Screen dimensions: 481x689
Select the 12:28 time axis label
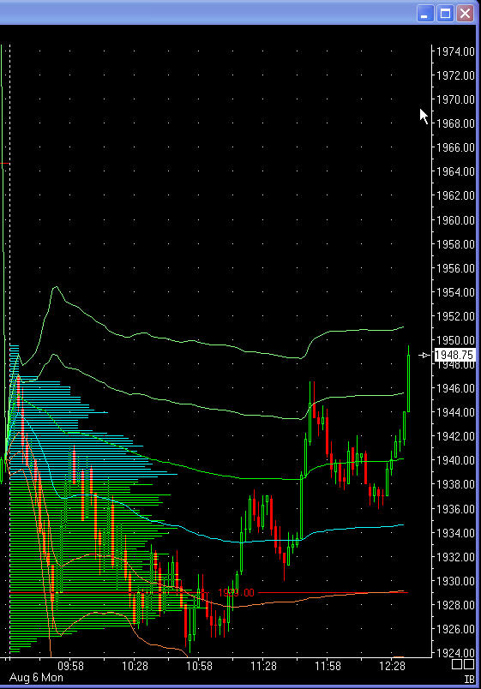pyautogui.click(x=392, y=666)
